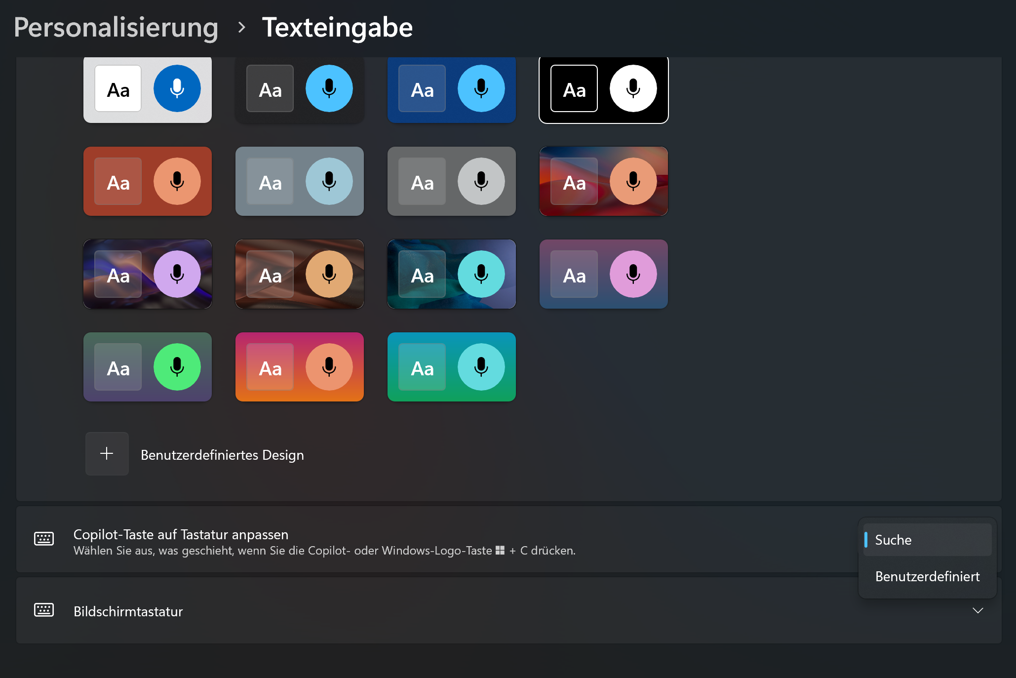This screenshot has height=678, width=1016.
Task: Select the teal-to-green gradient theme
Action: (451, 367)
